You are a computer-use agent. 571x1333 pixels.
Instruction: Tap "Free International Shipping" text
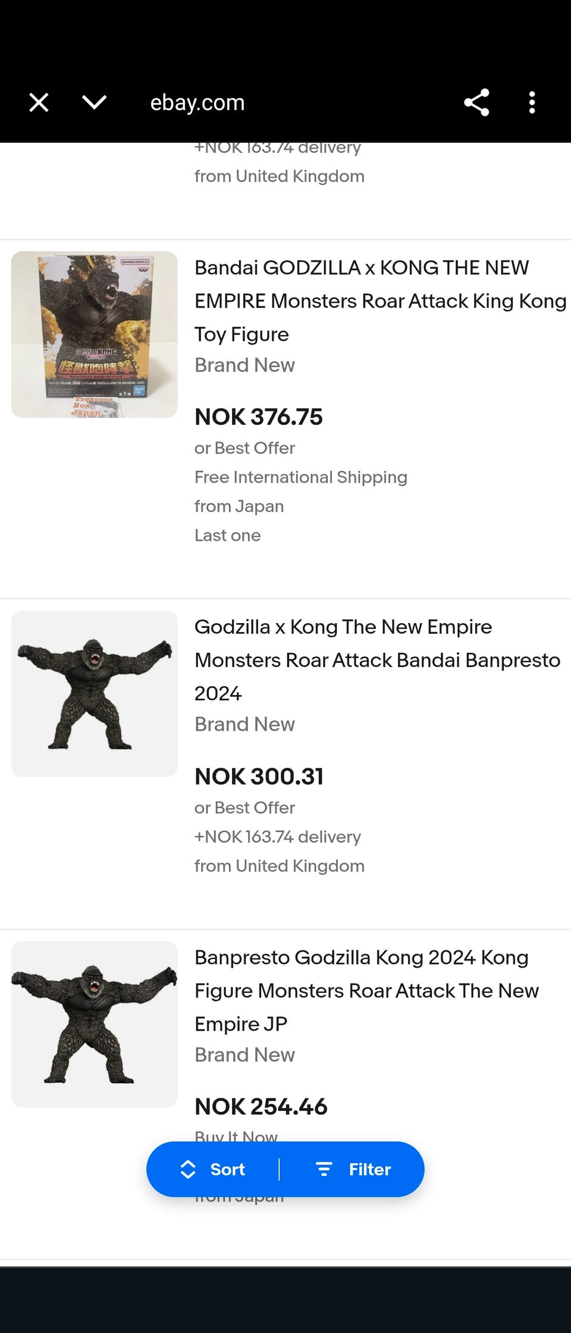point(301,477)
